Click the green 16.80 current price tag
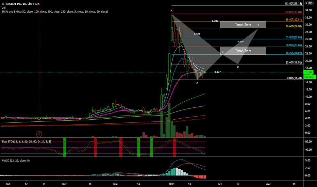The image size is (317, 187). click(308, 72)
